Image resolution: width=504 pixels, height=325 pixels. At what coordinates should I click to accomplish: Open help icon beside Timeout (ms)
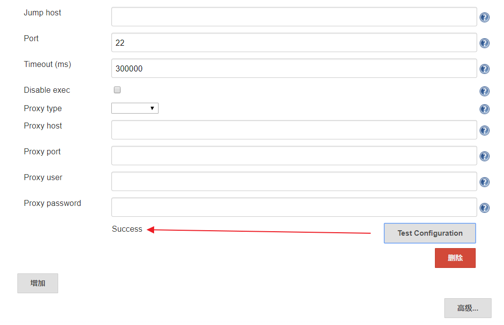[485, 69]
